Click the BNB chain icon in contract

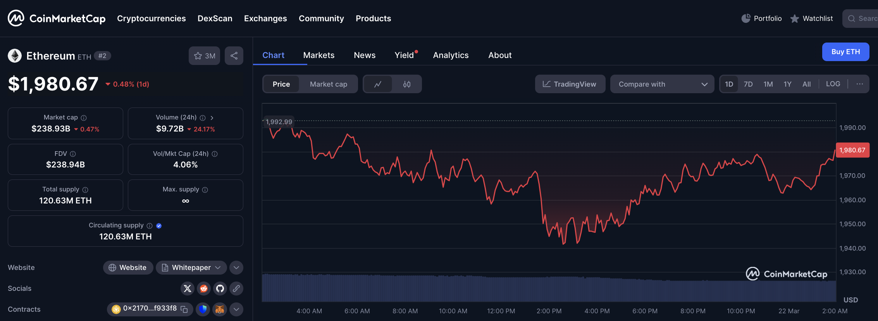pos(116,309)
